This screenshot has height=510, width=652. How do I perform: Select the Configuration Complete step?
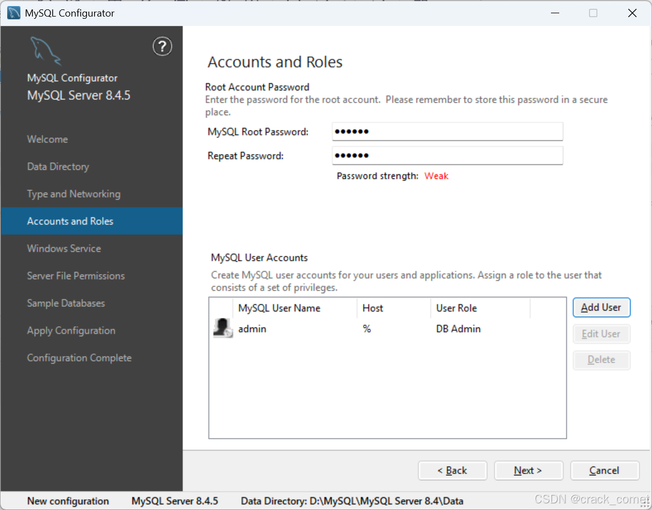(x=79, y=358)
